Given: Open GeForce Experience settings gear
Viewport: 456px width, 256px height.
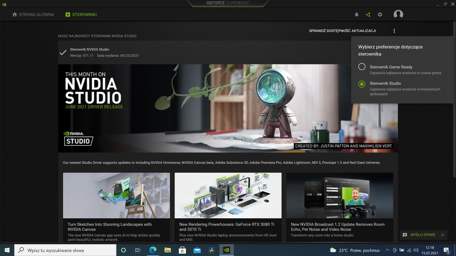Looking at the screenshot, I should click(380, 15).
